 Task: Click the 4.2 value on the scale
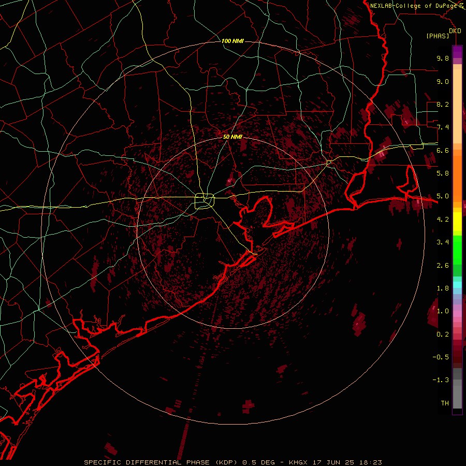pos(443,220)
